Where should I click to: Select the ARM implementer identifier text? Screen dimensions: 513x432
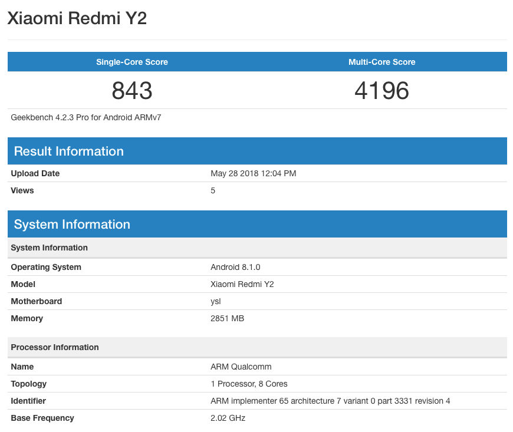pos(330,401)
